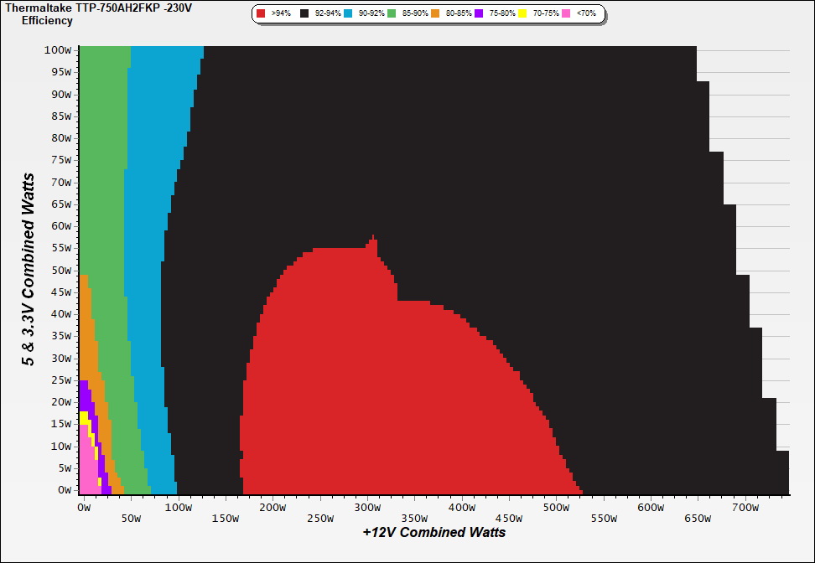Click the orange 80-85% legend swatch
This screenshot has width=815, height=563.
point(435,14)
